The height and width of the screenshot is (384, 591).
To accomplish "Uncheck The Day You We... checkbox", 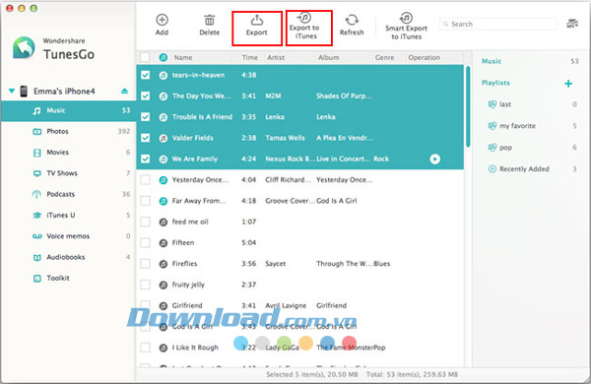I will pos(145,96).
